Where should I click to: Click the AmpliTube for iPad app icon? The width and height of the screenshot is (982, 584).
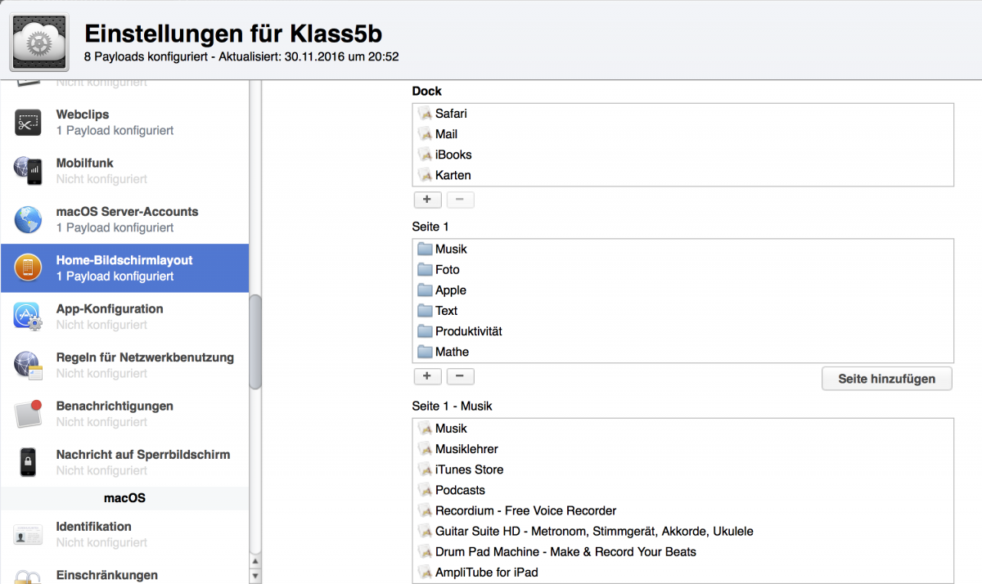425,573
